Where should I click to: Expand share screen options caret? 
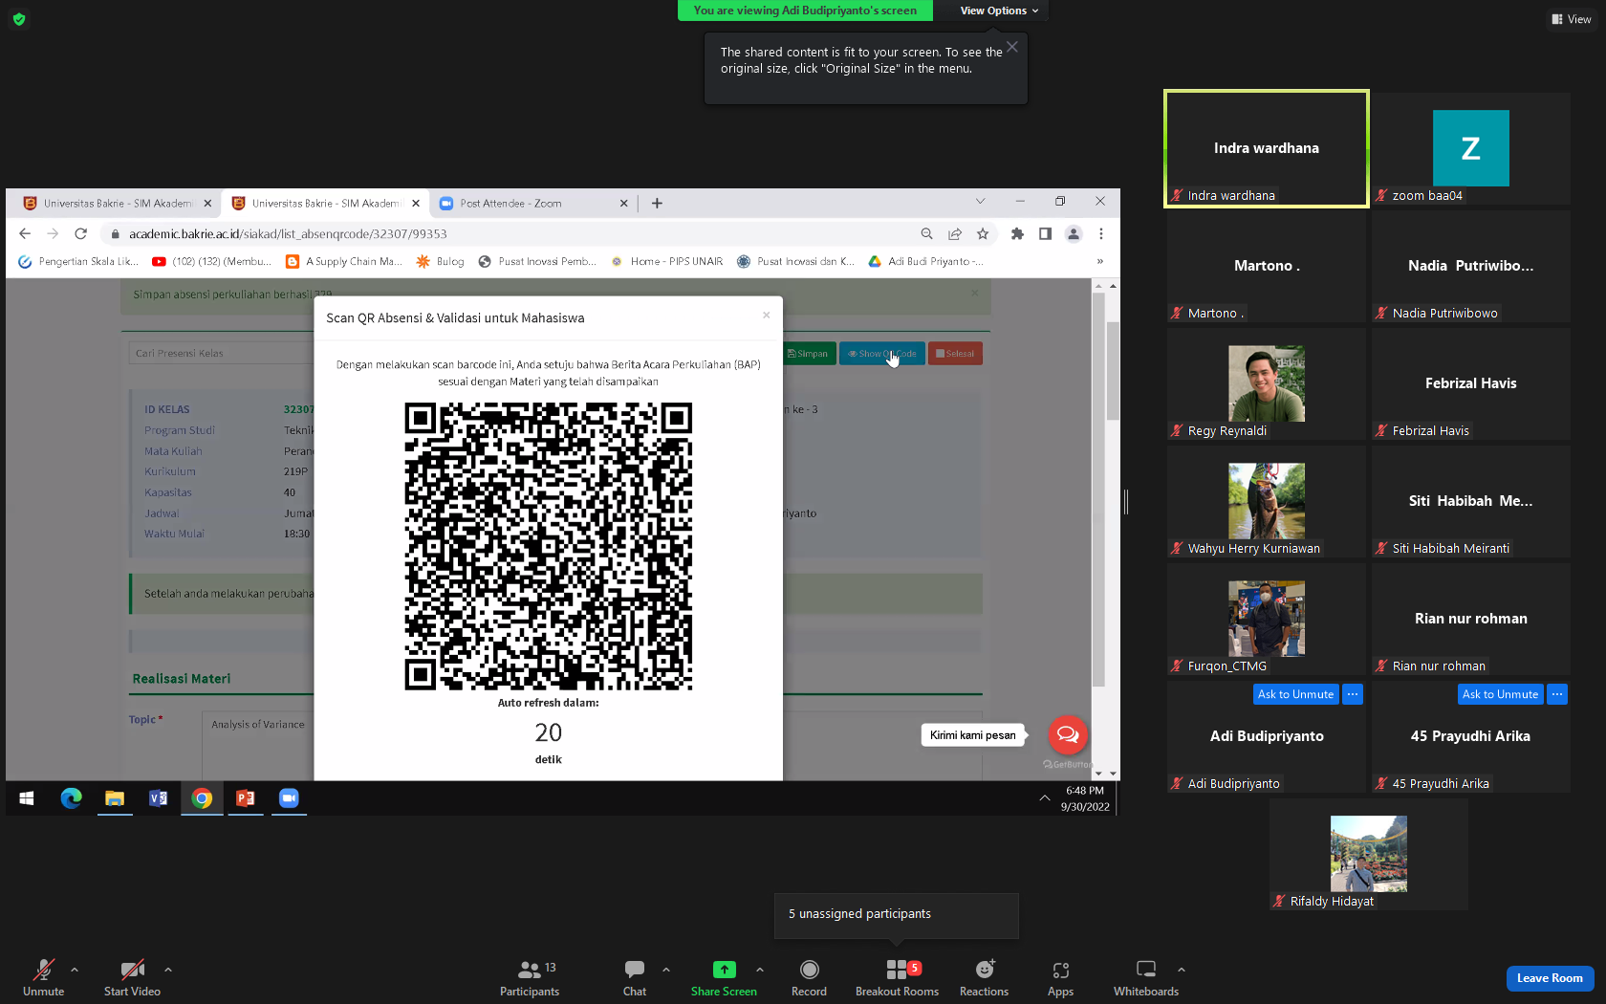760,970
